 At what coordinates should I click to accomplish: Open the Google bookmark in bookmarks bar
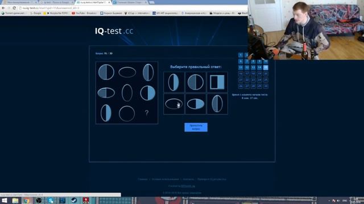35,13
